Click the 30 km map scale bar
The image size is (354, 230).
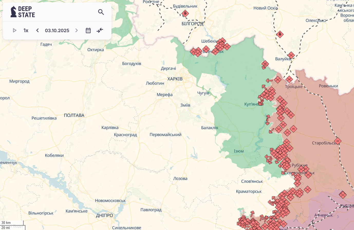pos(12,223)
